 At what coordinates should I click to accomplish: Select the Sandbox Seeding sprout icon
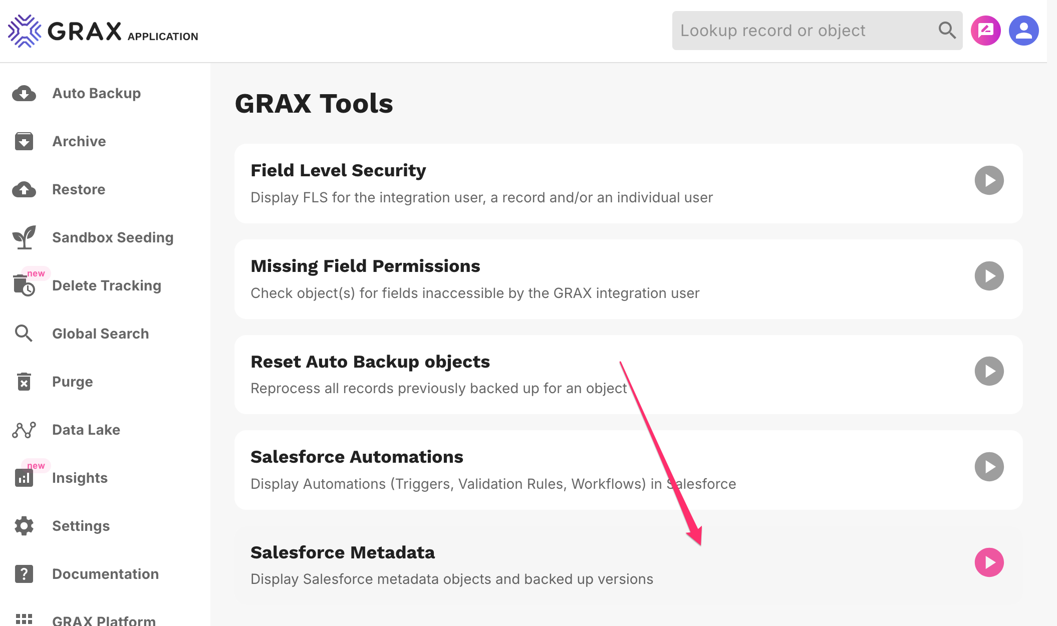coord(24,237)
